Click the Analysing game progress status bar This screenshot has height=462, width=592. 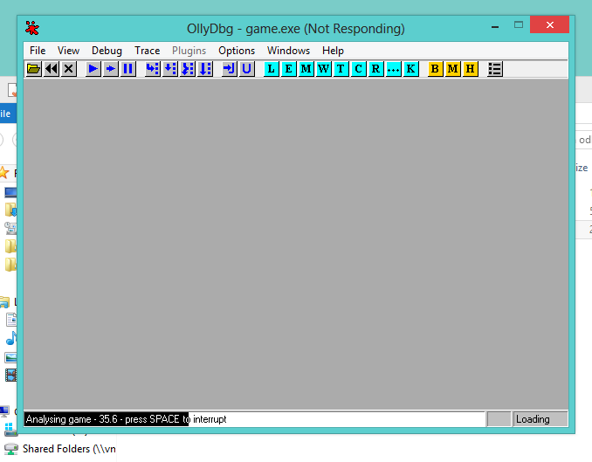coord(254,419)
